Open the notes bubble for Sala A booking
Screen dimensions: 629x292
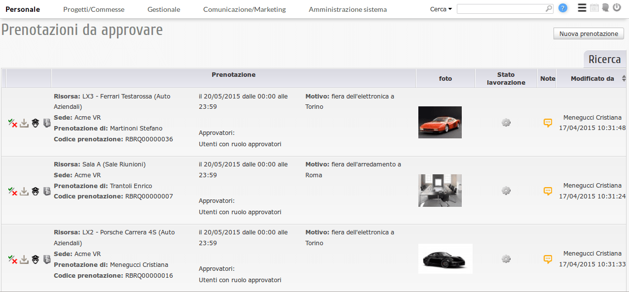[x=548, y=191]
